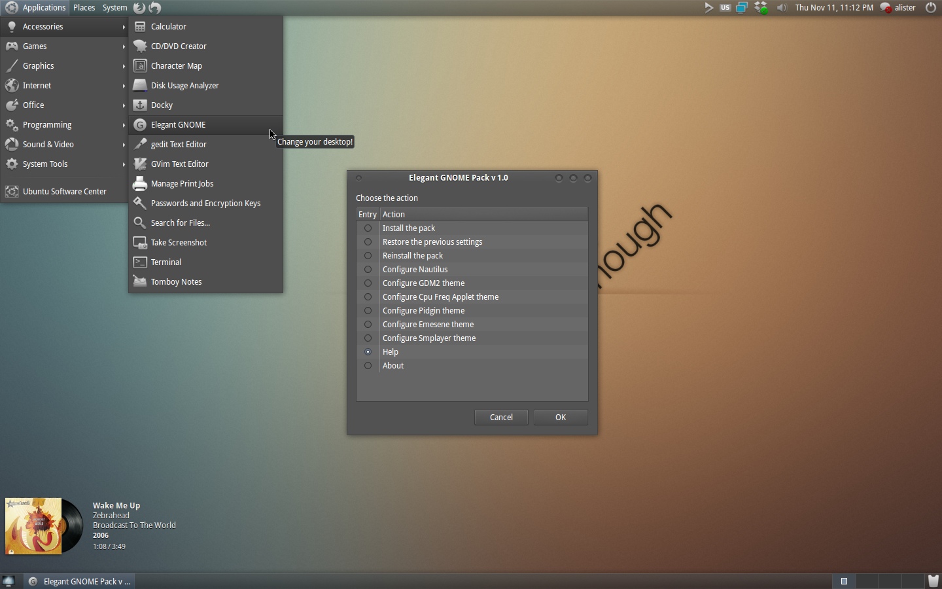The height and width of the screenshot is (589, 942).
Task: Click the dialog title bar menu dot
Action: click(x=358, y=178)
